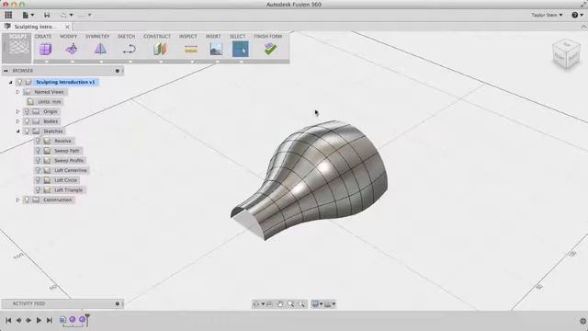Select the Pan hand tool
Image resolution: width=588 pixels, height=331 pixels.
[279, 304]
